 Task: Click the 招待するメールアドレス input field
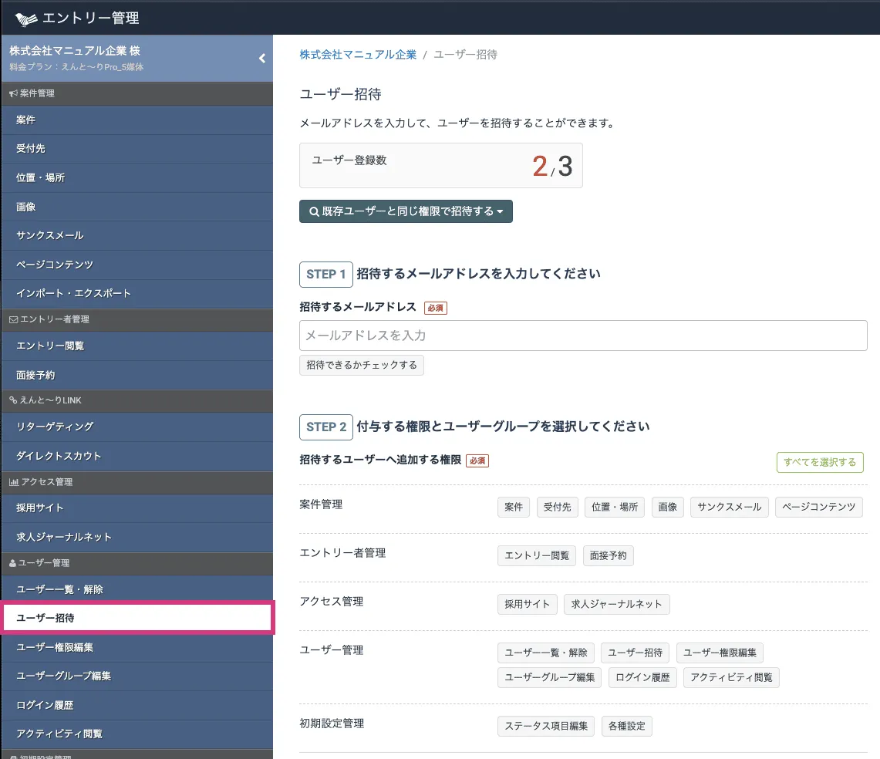coord(582,336)
